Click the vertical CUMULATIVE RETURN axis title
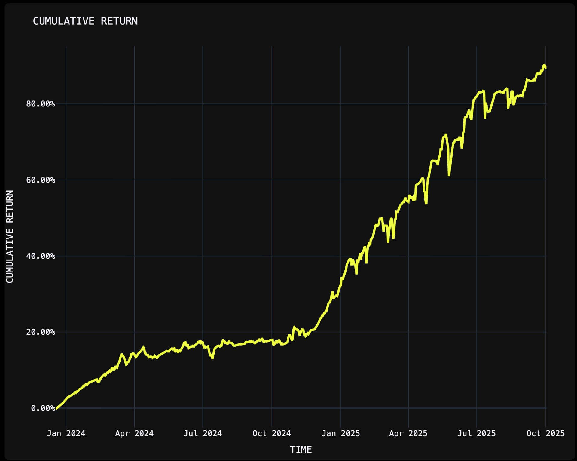This screenshot has width=577, height=461. pyautogui.click(x=10, y=236)
